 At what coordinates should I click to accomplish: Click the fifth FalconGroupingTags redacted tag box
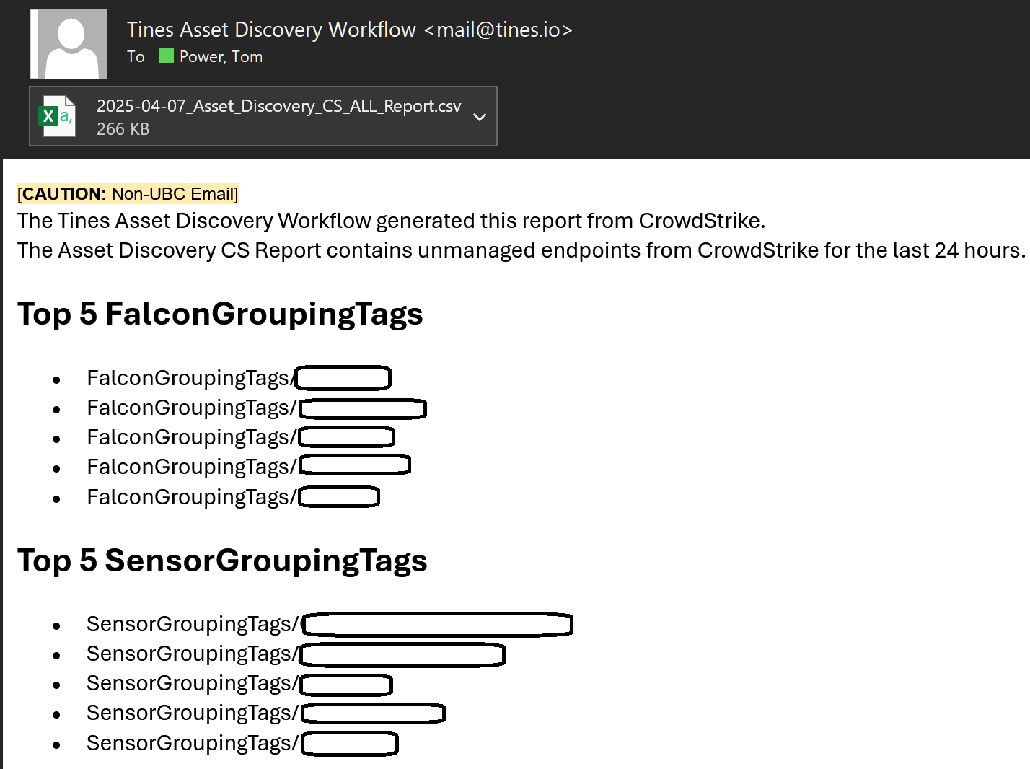coord(339,497)
